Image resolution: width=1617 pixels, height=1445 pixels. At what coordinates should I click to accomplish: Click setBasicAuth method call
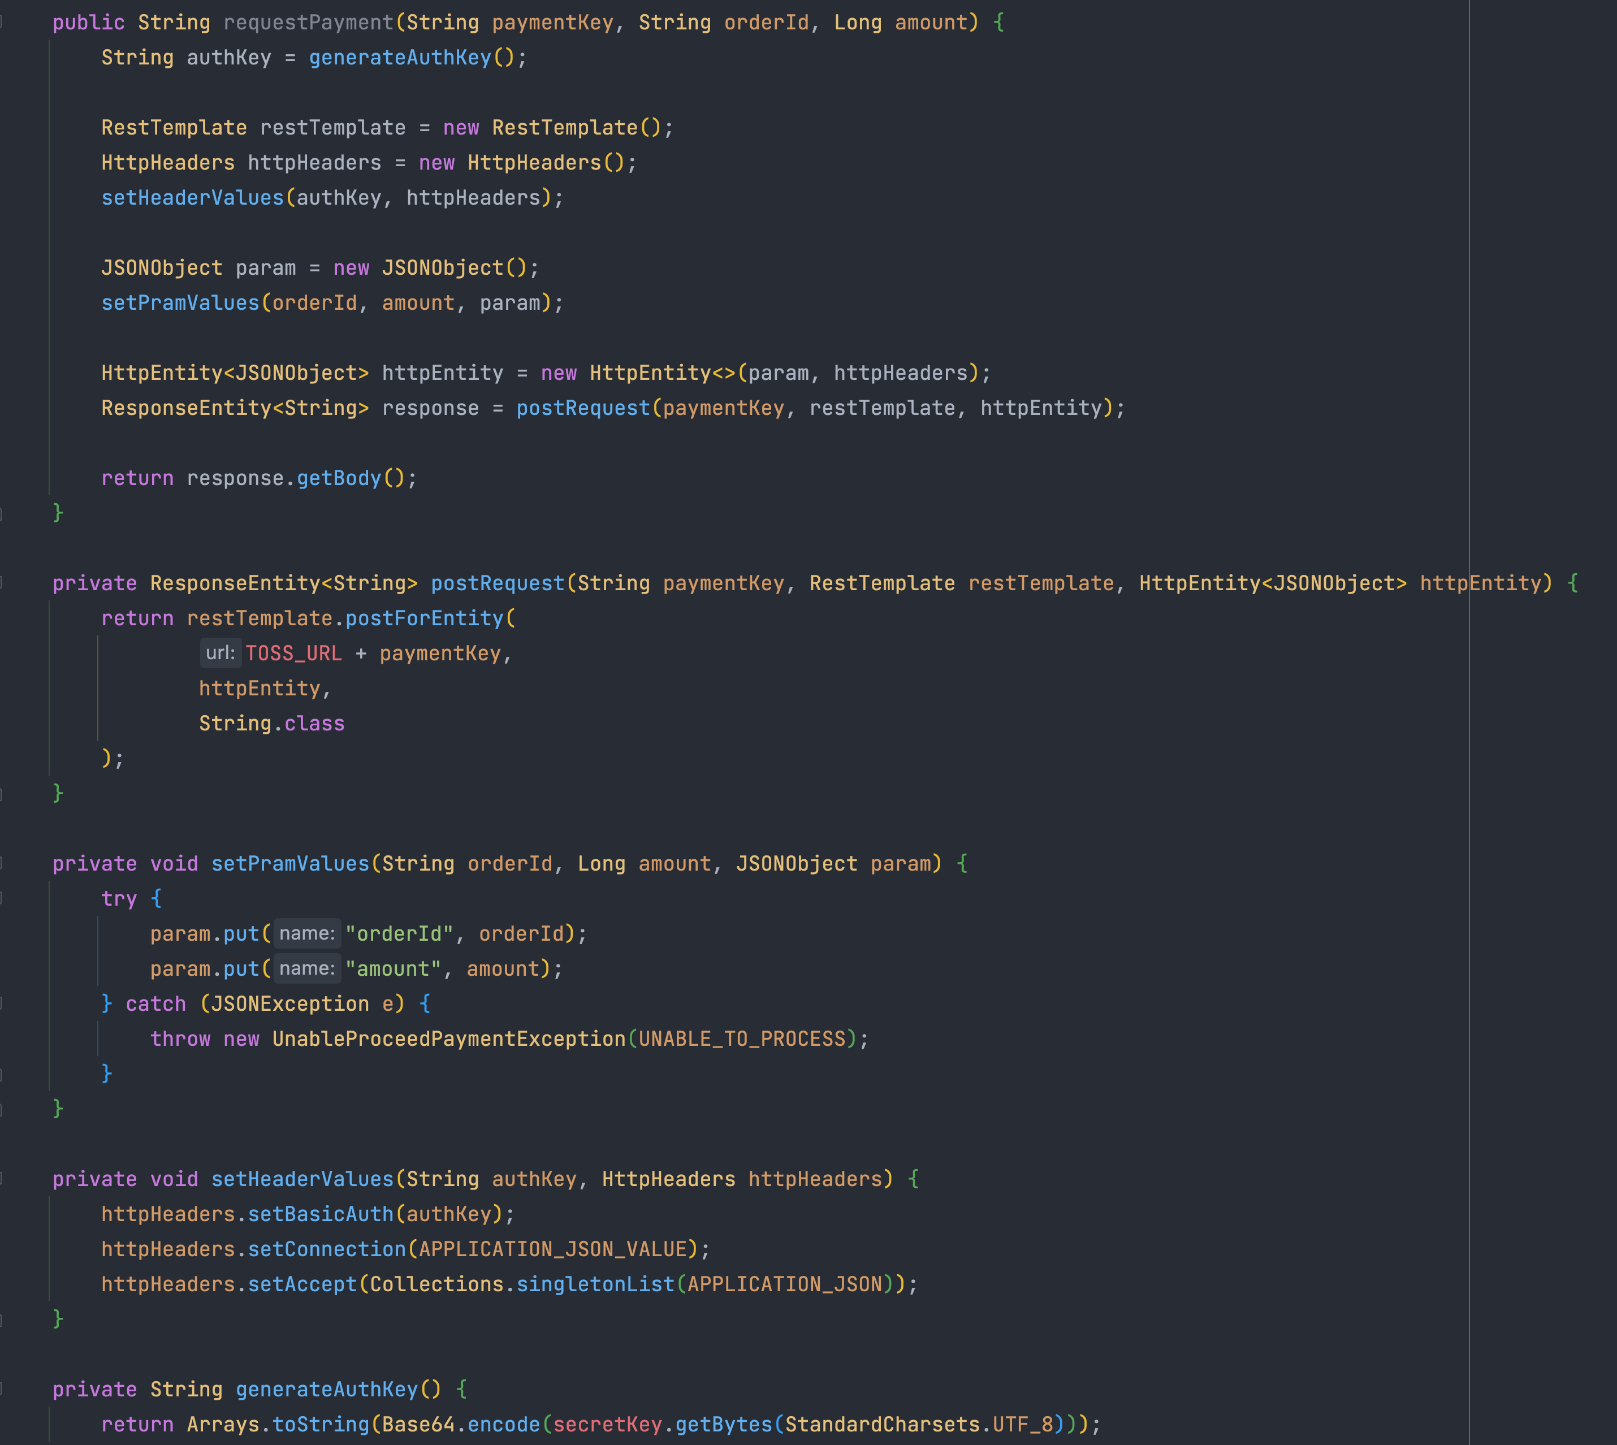[321, 1214]
